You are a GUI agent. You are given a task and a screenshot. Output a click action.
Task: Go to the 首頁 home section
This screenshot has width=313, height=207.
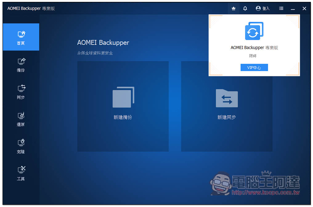(x=21, y=37)
